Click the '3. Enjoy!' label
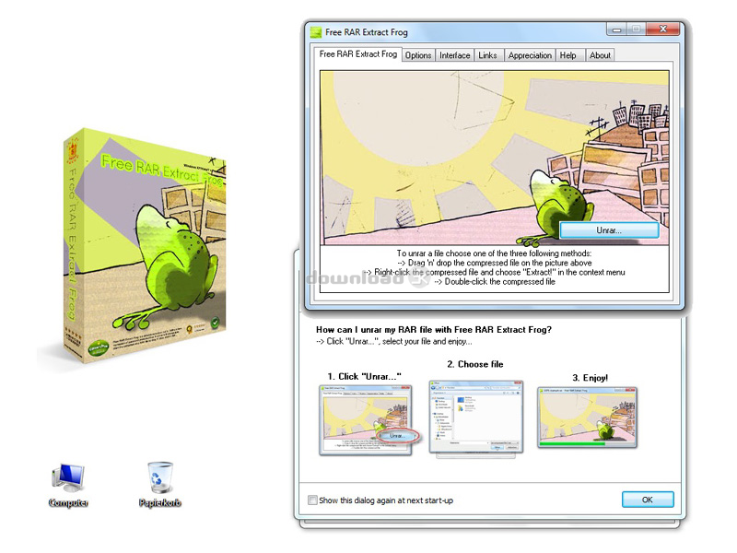 click(590, 378)
